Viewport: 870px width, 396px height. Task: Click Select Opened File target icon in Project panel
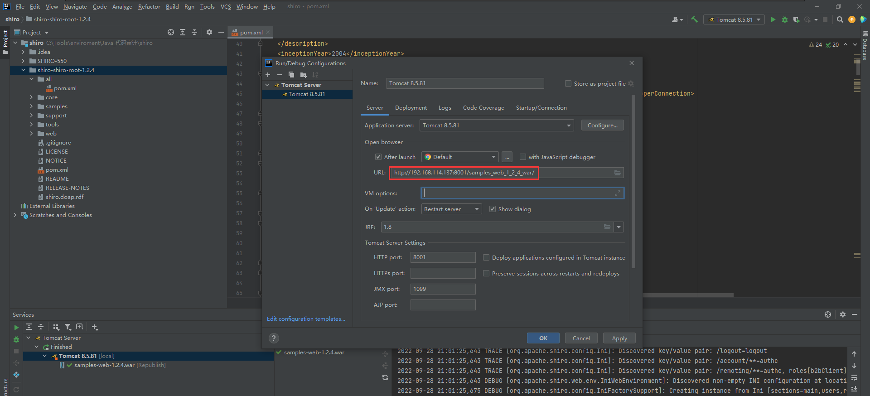tap(171, 32)
